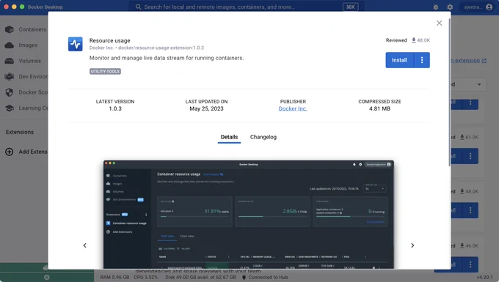499x282 pixels.
Task: Click the v4.20.1 version label
Action: pos(484,277)
